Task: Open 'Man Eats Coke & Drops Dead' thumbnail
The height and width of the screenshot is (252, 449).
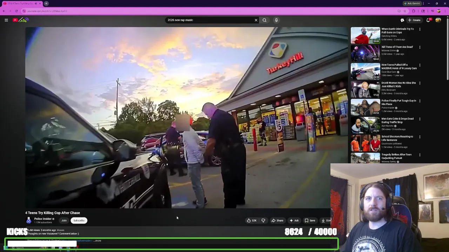Action: point(365,125)
